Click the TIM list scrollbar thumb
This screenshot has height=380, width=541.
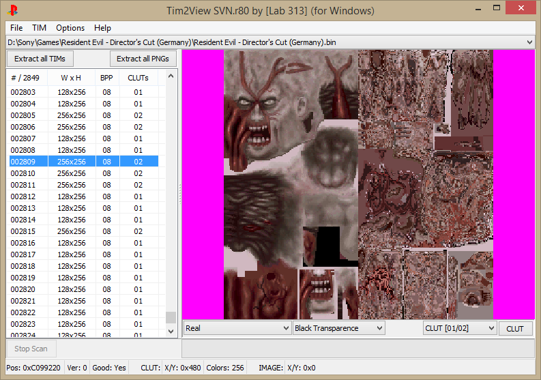pyautogui.click(x=171, y=317)
